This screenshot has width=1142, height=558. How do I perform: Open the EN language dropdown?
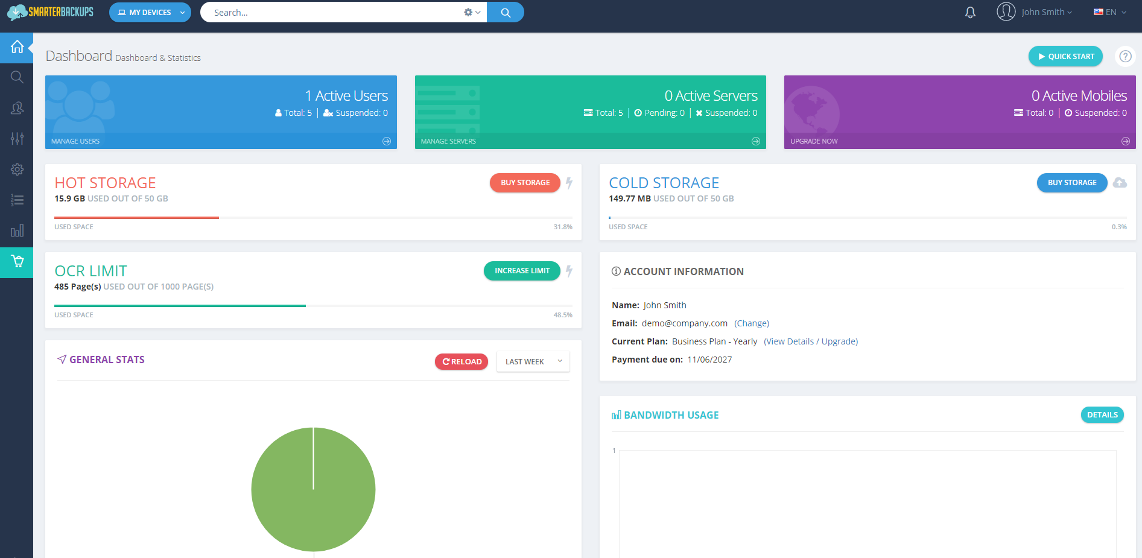click(x=1110, y=12)
